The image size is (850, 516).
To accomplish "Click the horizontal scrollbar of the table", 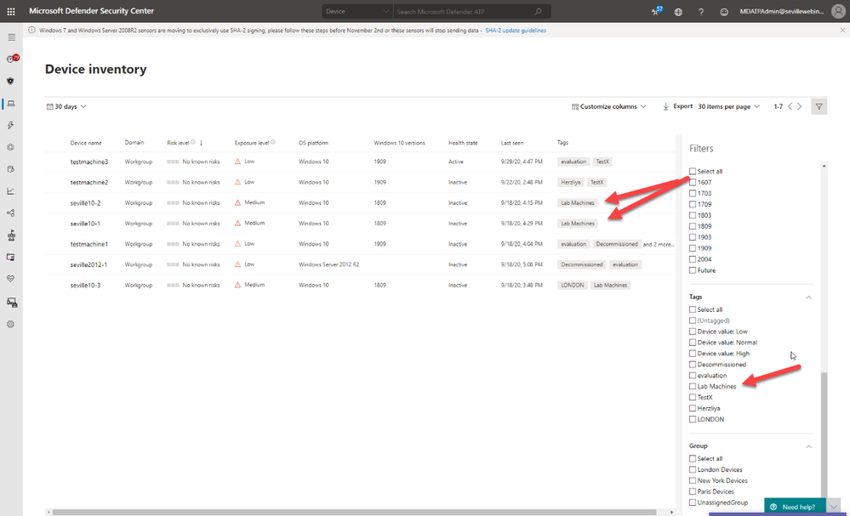I will [354, 512].
